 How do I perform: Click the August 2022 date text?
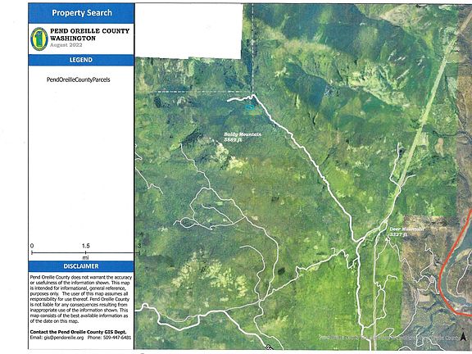pos(66,45)
